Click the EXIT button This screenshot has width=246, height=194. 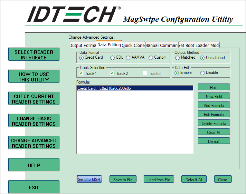(34, 187)
